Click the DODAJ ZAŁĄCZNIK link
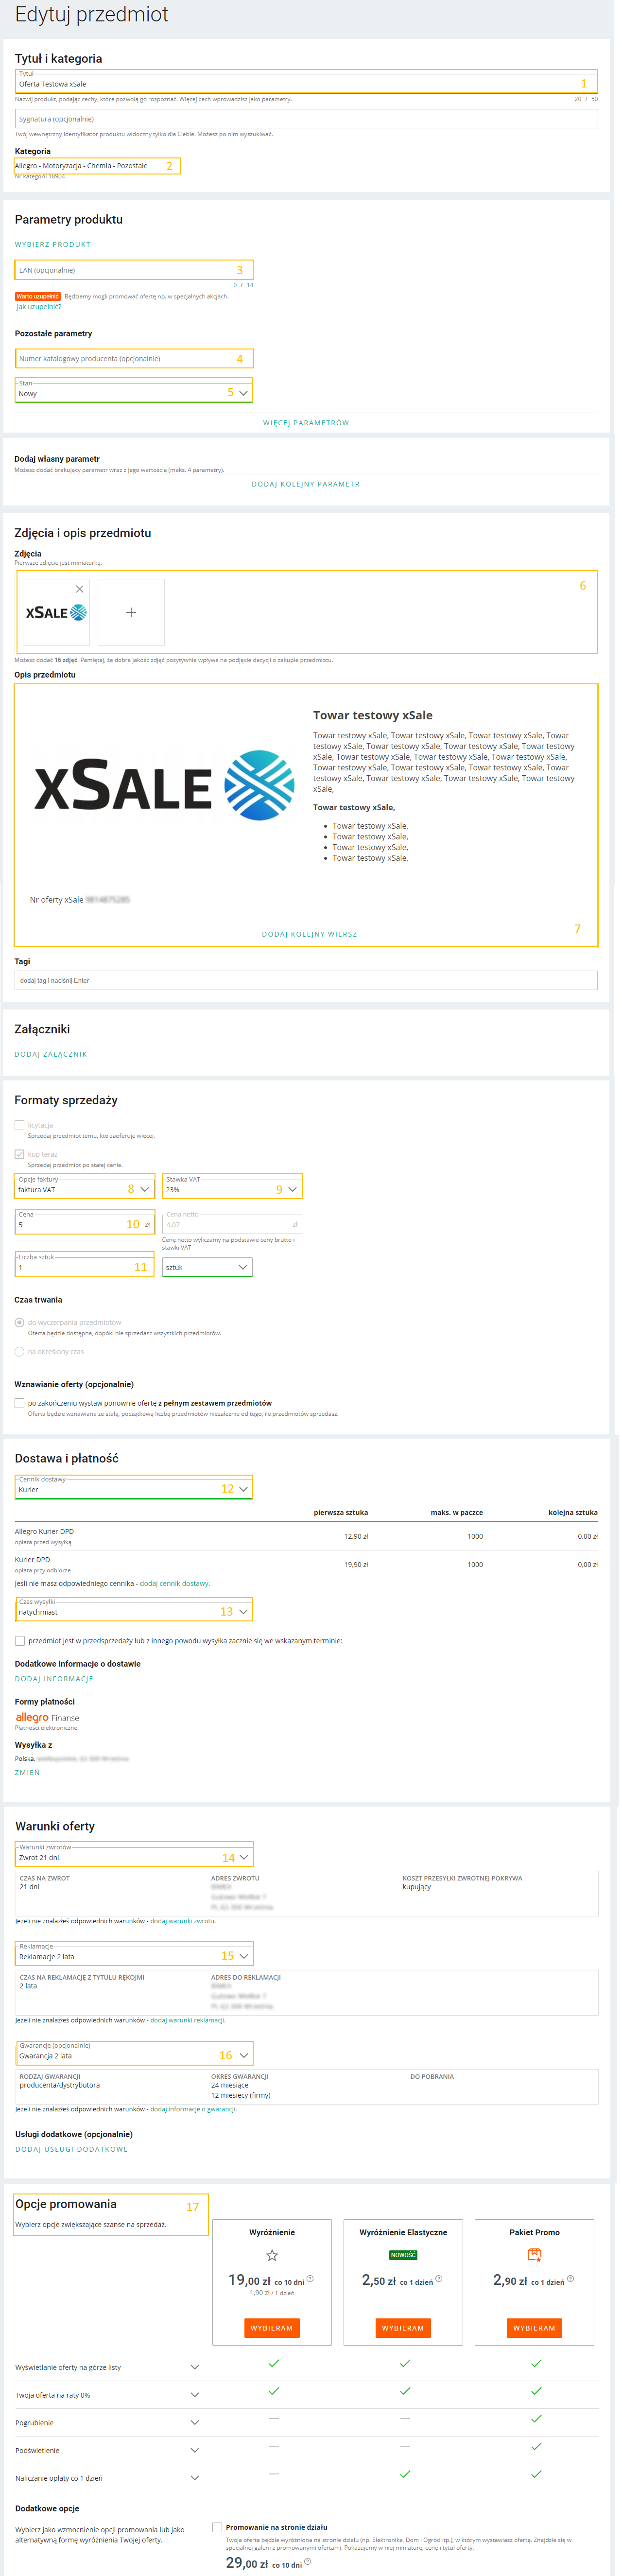Image resolution: width=622 pixels, height=2576 pixels. pos(51,1054)
